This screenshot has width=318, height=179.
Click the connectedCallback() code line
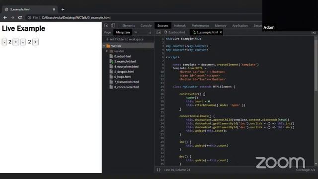click(x=197, y=116)
